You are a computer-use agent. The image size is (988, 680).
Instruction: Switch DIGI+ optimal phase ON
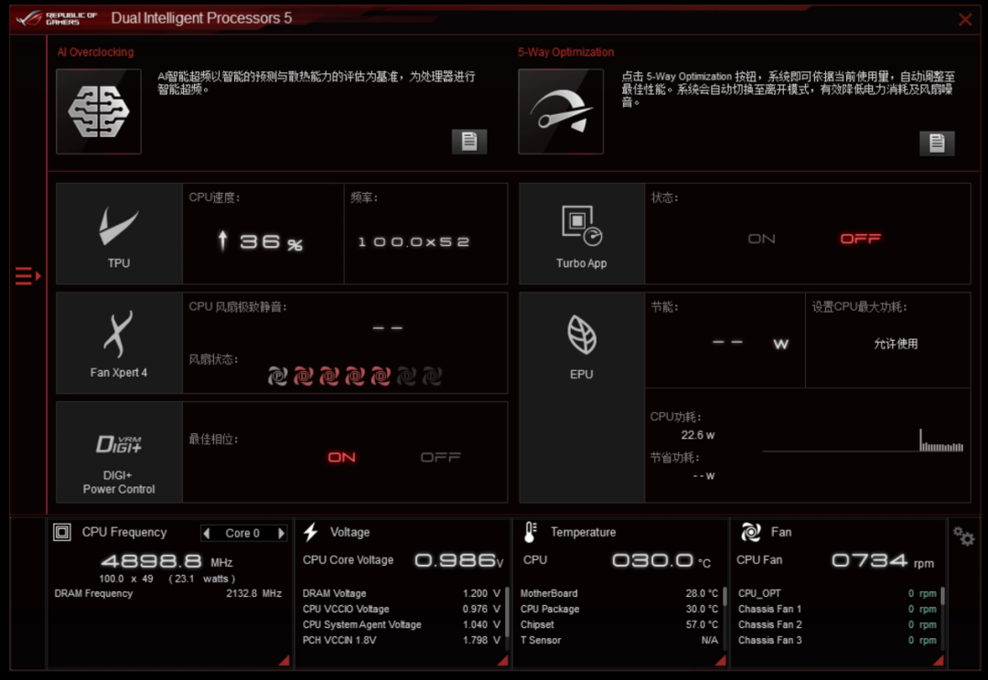point(341,458)
